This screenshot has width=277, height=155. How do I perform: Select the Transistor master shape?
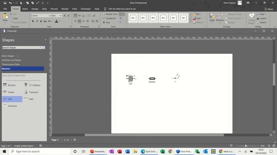click(x=32, y=92)
